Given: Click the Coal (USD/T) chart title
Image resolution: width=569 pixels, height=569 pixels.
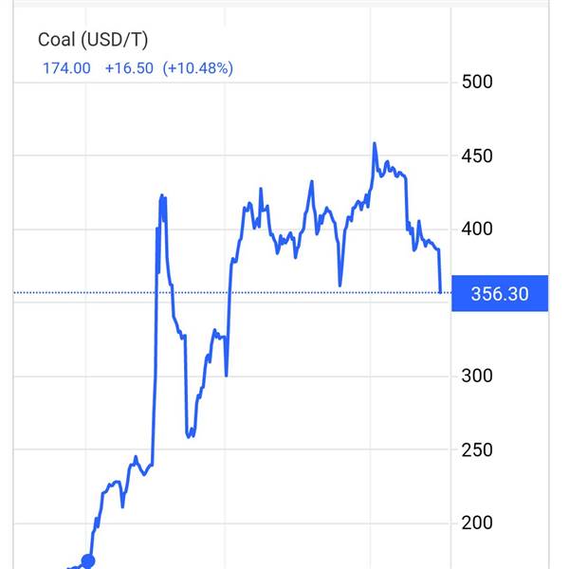Looking at the screenshot, I should point(93,40).
